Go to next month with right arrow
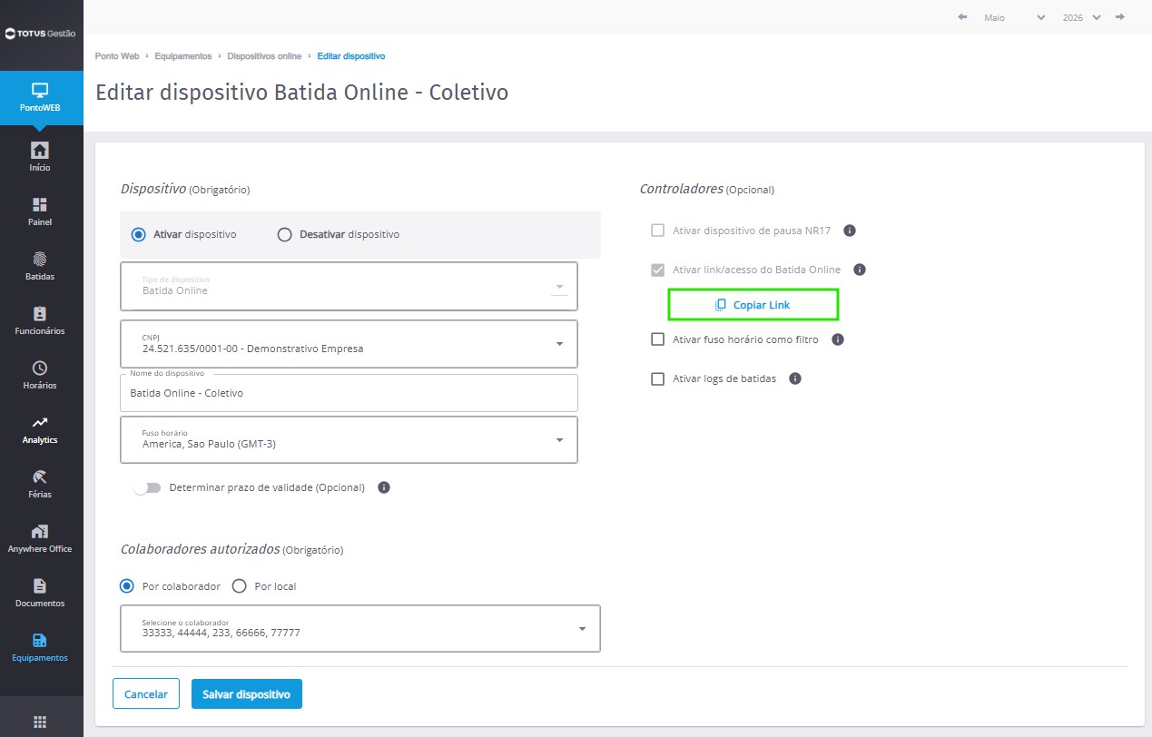This screenshot has width=1152, height=737. coord(1120,17)
